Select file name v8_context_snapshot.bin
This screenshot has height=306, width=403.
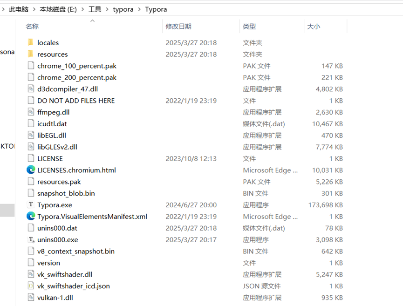(76, 252)
